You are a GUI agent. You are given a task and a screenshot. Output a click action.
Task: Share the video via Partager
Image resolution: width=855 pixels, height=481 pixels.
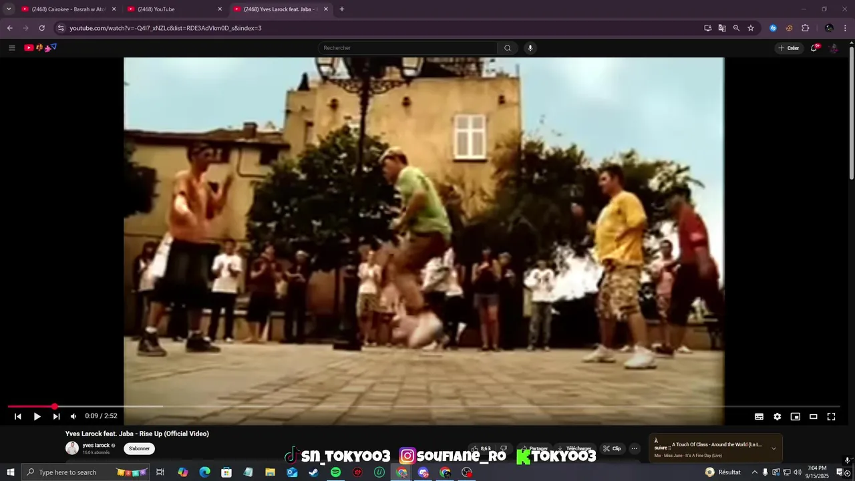coord(534,449)
